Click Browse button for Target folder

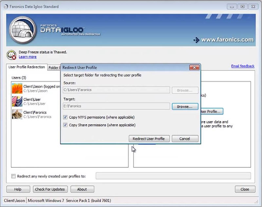point(185,106)
